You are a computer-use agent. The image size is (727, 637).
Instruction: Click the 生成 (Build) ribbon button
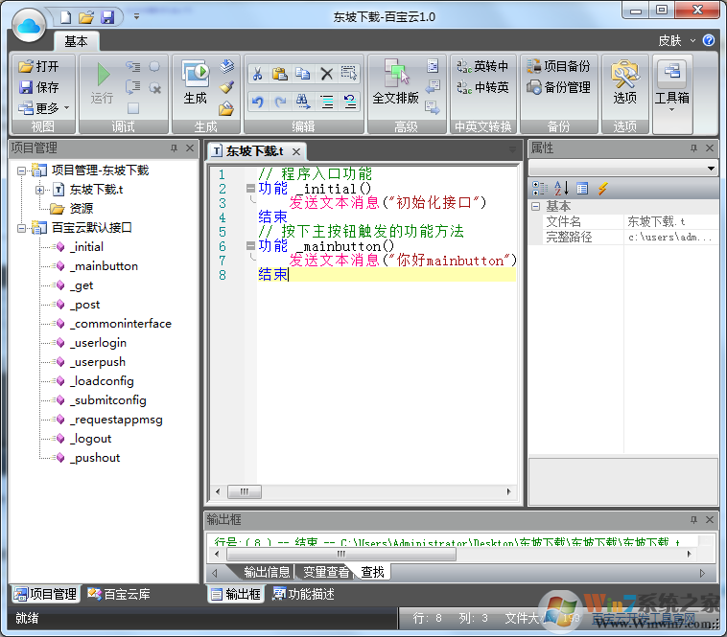[x=195, y=81]
